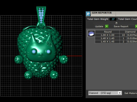Click the Gem Reporter panel icon
Viewport: 137px width, 102px height.
point(88,14)
